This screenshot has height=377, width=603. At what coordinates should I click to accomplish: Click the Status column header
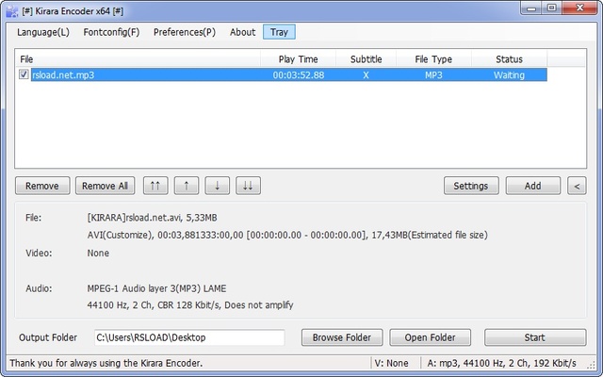(509, 59)
